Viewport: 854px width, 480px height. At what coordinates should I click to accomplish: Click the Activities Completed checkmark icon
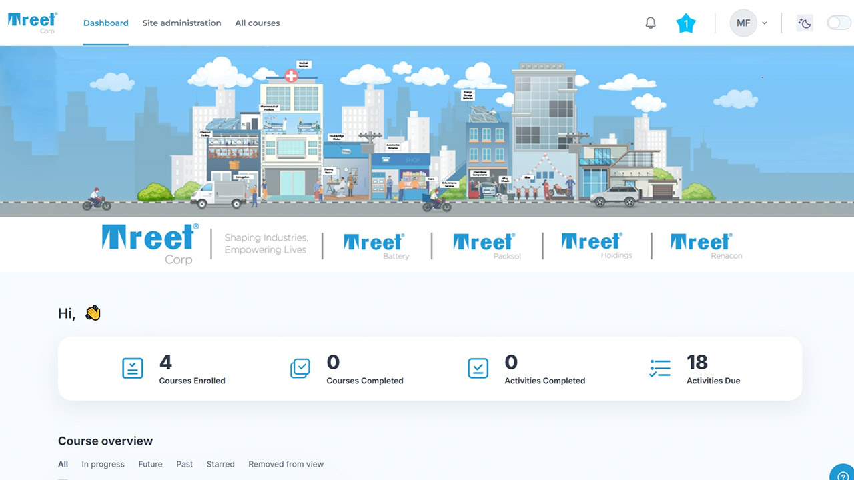[x=478, y=368]
